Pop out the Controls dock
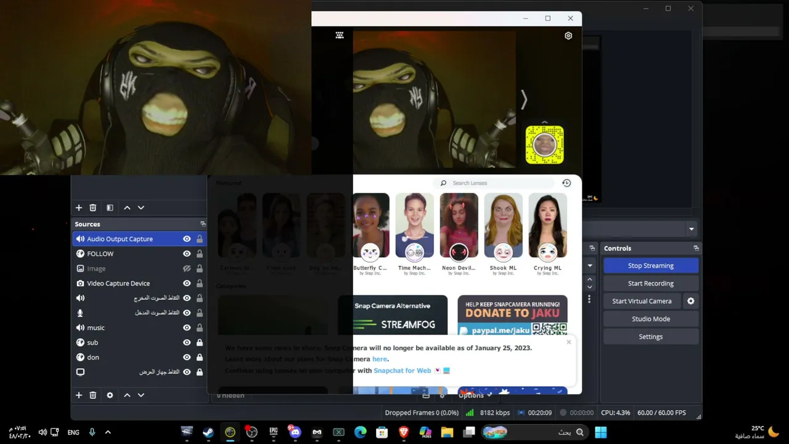The image size is (789, 444). pyautogui.click(x=696, y=248)
